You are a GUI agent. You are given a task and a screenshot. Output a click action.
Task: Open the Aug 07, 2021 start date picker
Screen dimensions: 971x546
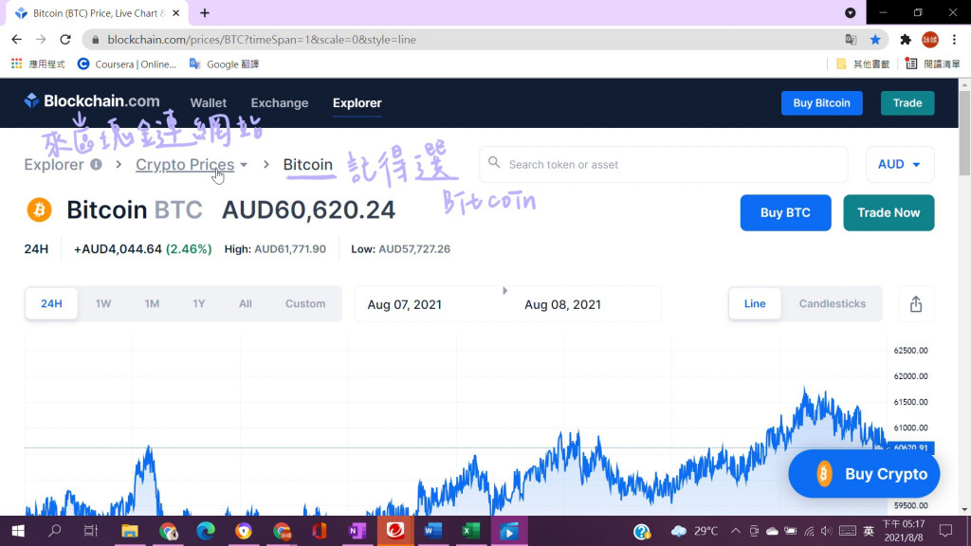(404, 304)
